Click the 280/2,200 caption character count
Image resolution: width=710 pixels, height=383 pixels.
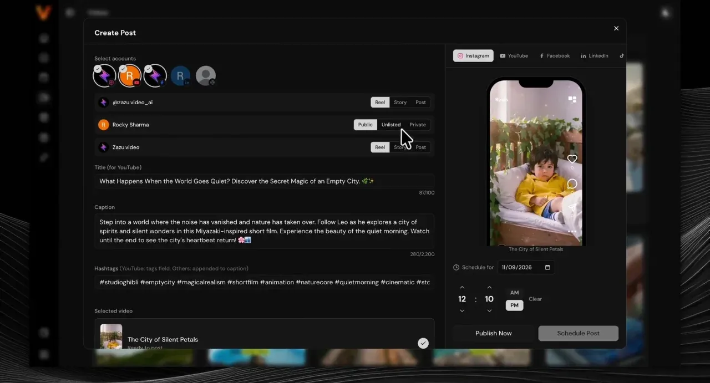pyautogui.click(x=423, y=254)
